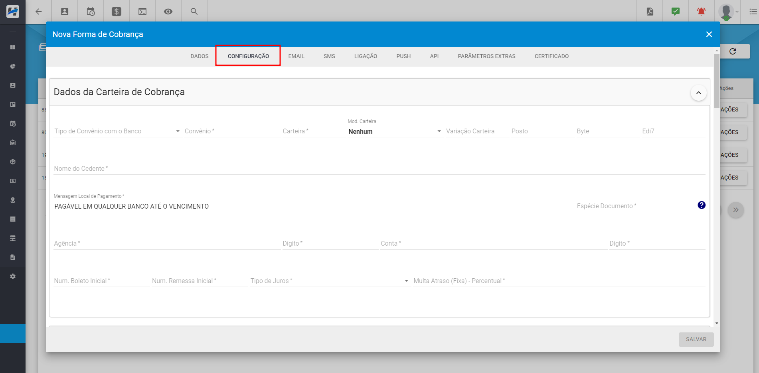The height and width of the screenshot is (373, 759).
Task: Click the eye view icon in top toolbar
Action: [x=168, y=12]
